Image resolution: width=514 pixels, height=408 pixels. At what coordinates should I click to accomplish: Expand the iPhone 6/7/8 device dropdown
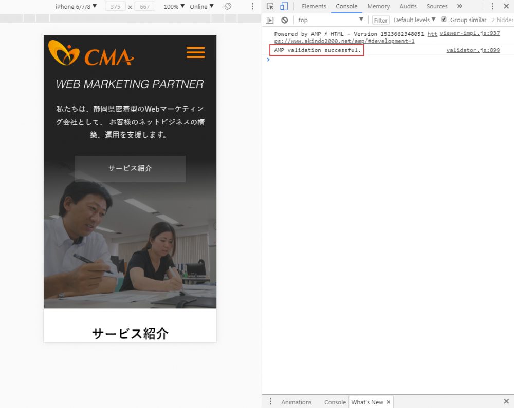click(x=76, y=6)
